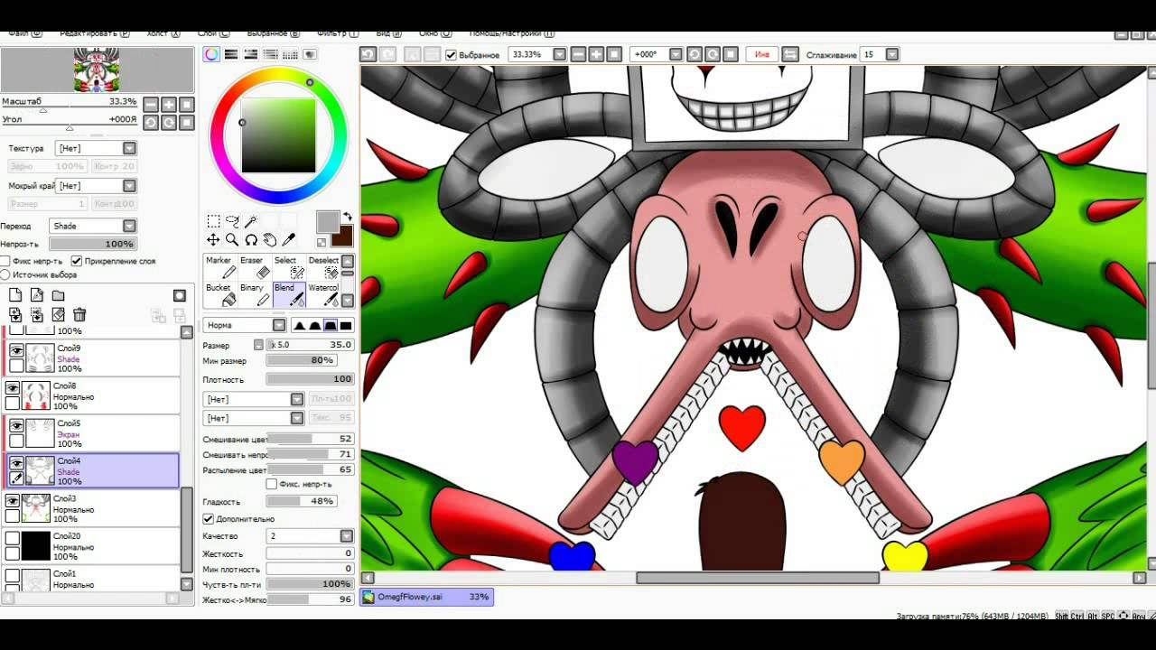Click the Инв invert selection button
The width and height of the screenshot is (1156, 650).
(761, 54)
